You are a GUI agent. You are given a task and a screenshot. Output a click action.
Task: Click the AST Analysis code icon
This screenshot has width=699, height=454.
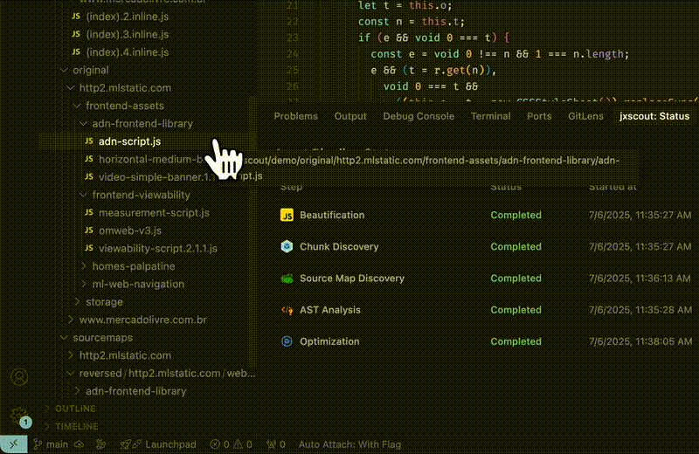(x=287, y=310)
